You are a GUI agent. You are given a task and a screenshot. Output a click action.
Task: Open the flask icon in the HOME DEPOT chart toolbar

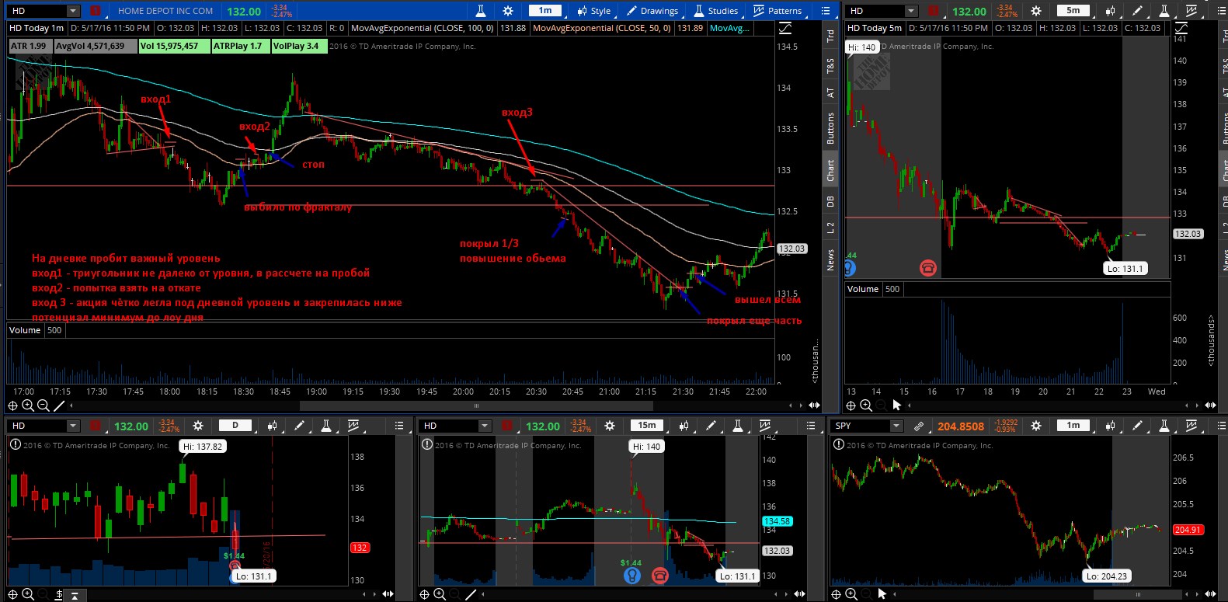pos(481,11)
